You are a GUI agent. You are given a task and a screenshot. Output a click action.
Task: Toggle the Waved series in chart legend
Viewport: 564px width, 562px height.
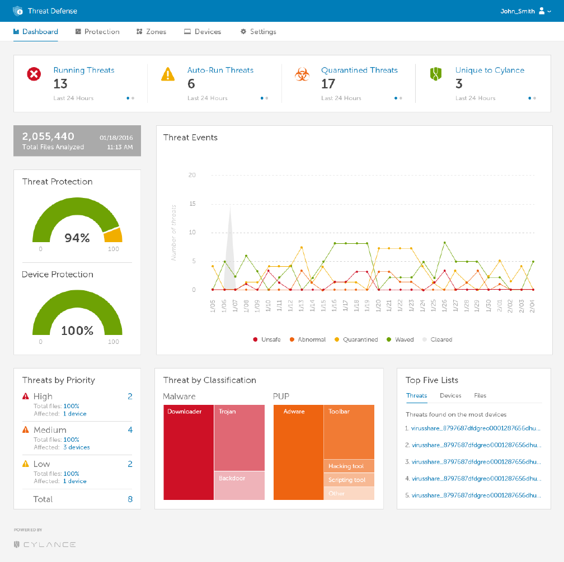pos(400,339)
